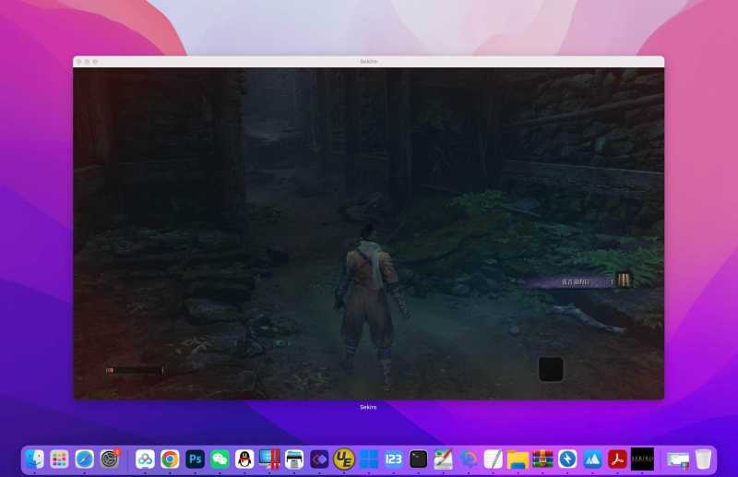Viewport: 738px width, 477px height.
Task: Click the item pickup notification in game
Action: coord(578,281)
